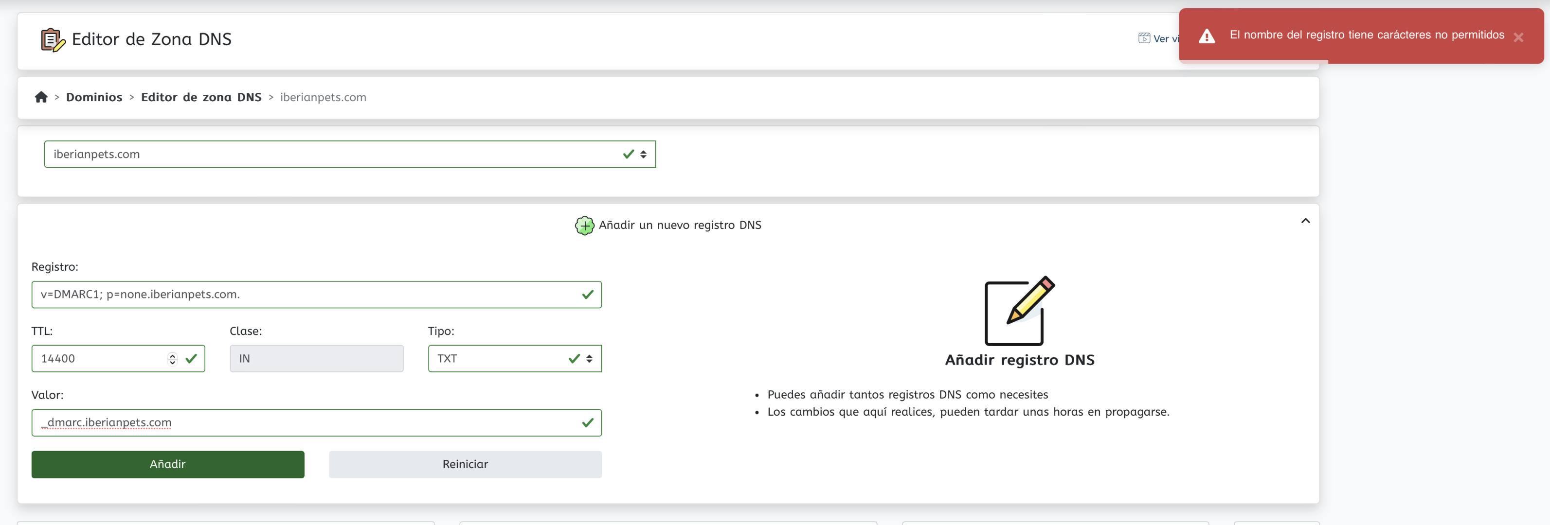
Task: Go to Editor de zona DNS breadcrumb
Action: click(201, 97)
